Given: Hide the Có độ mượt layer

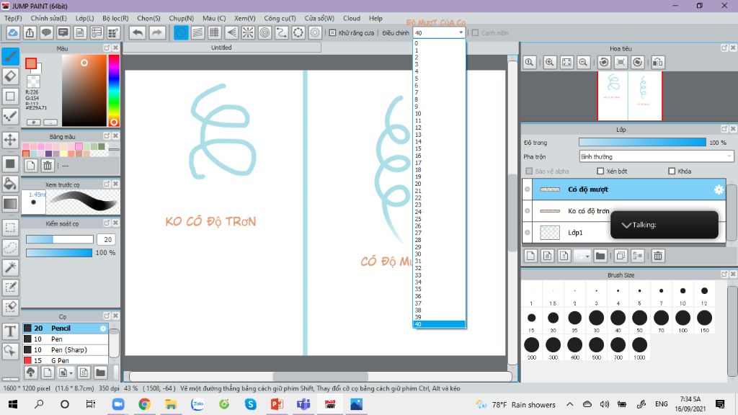Looking at the screenshot, I should point(527,189).
